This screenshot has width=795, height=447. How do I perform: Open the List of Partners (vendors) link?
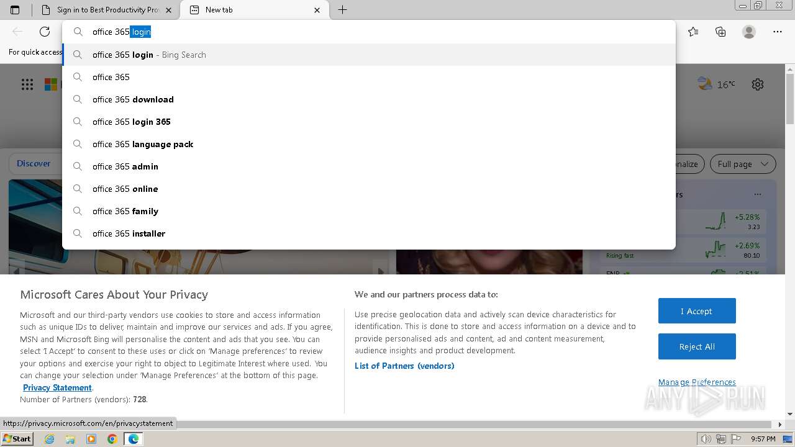404,366
